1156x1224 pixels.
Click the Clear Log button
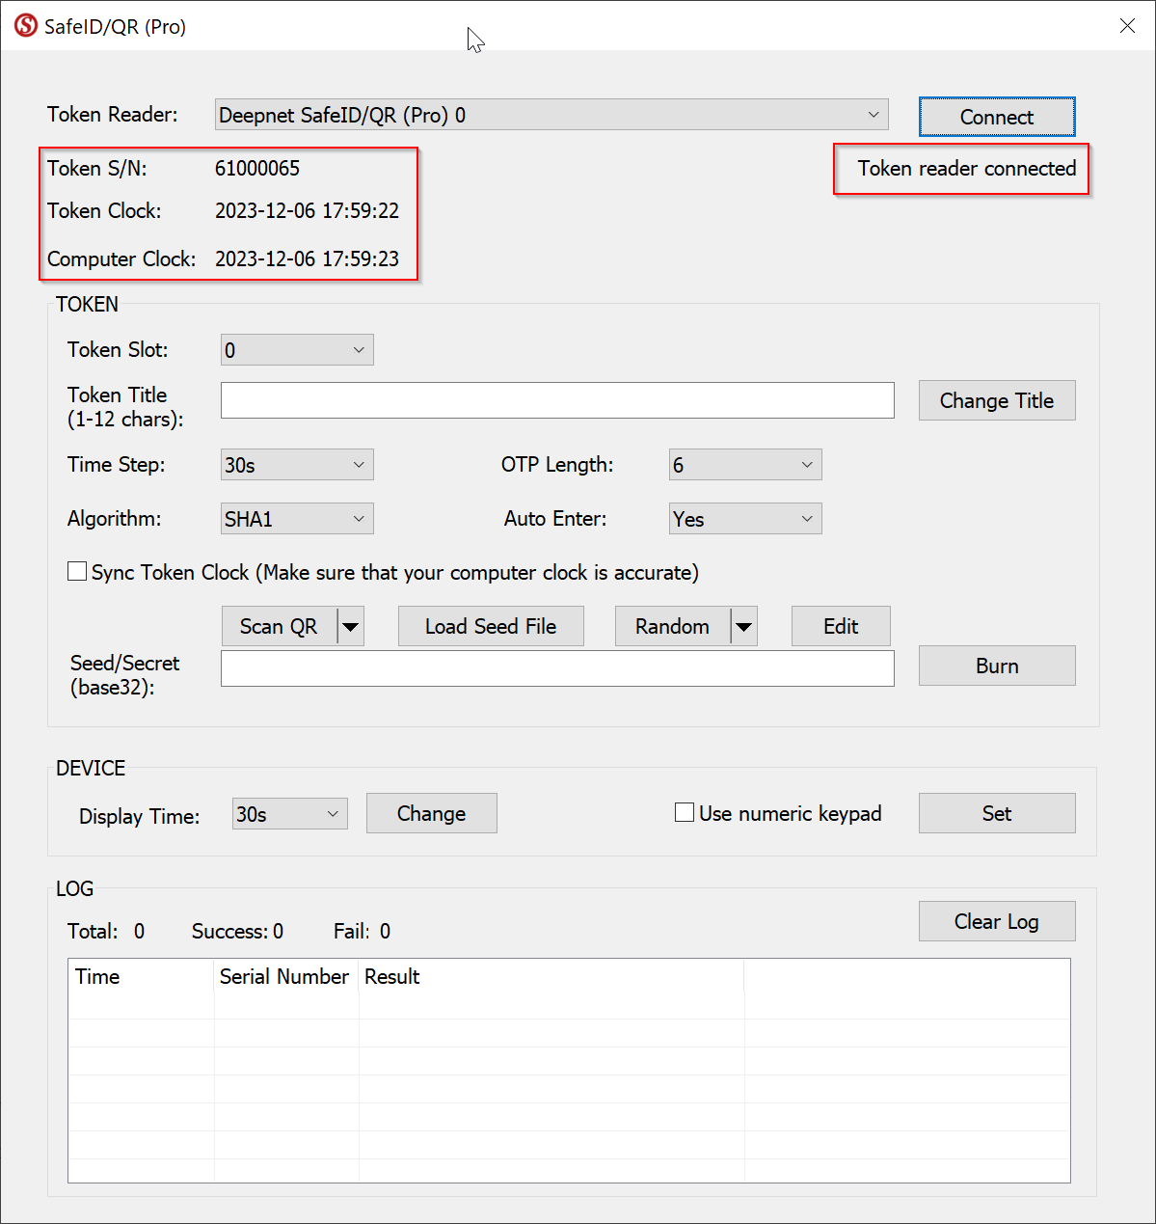pyautogui.click(x=996, y=922)
